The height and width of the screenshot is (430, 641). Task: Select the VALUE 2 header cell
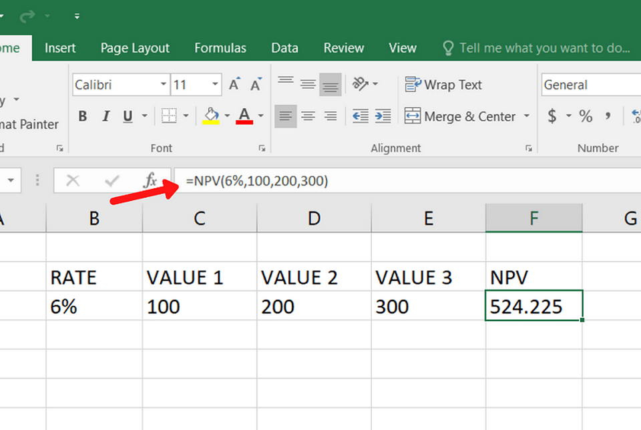pos(314,276)
